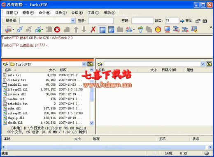Open quick connect icon's dropdown arrow
The image size is (214, 157).
tap(42, 30)
